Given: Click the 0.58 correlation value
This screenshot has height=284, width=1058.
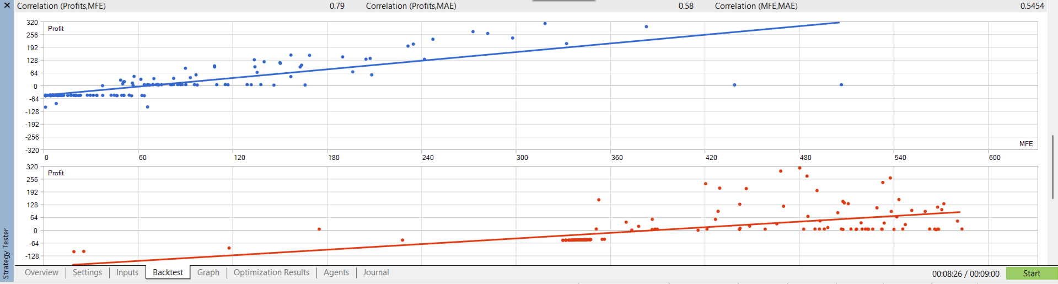Looking at the screenshot, I should [x=686, y=6].
